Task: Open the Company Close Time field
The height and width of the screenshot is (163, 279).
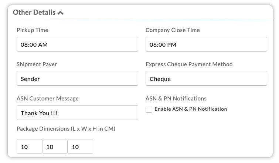Action: point(206,44)
